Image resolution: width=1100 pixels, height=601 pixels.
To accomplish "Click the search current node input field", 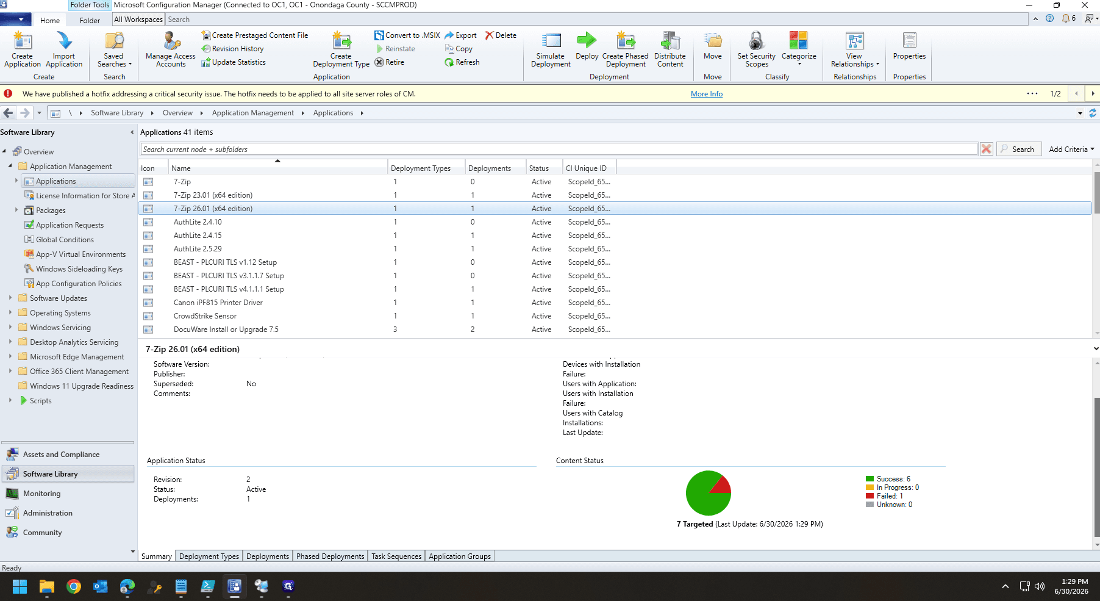I will [559, 149].
